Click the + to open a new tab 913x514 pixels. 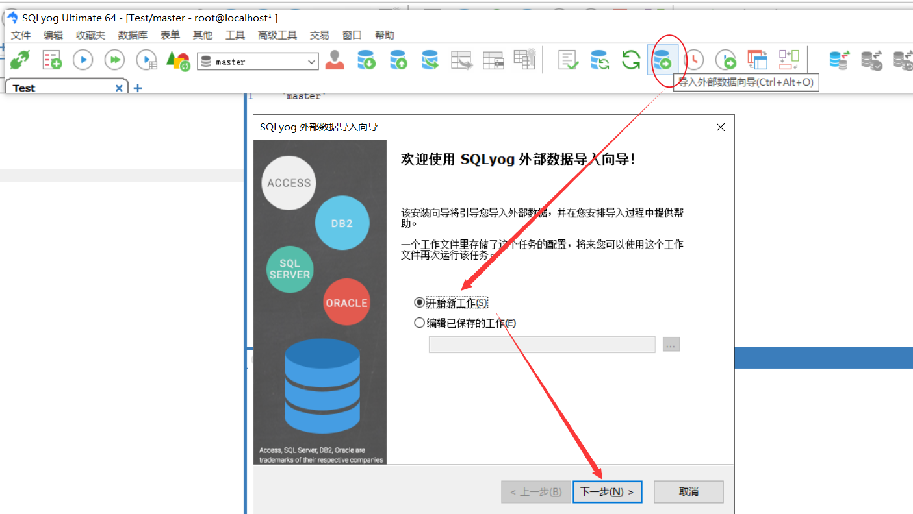137,87
